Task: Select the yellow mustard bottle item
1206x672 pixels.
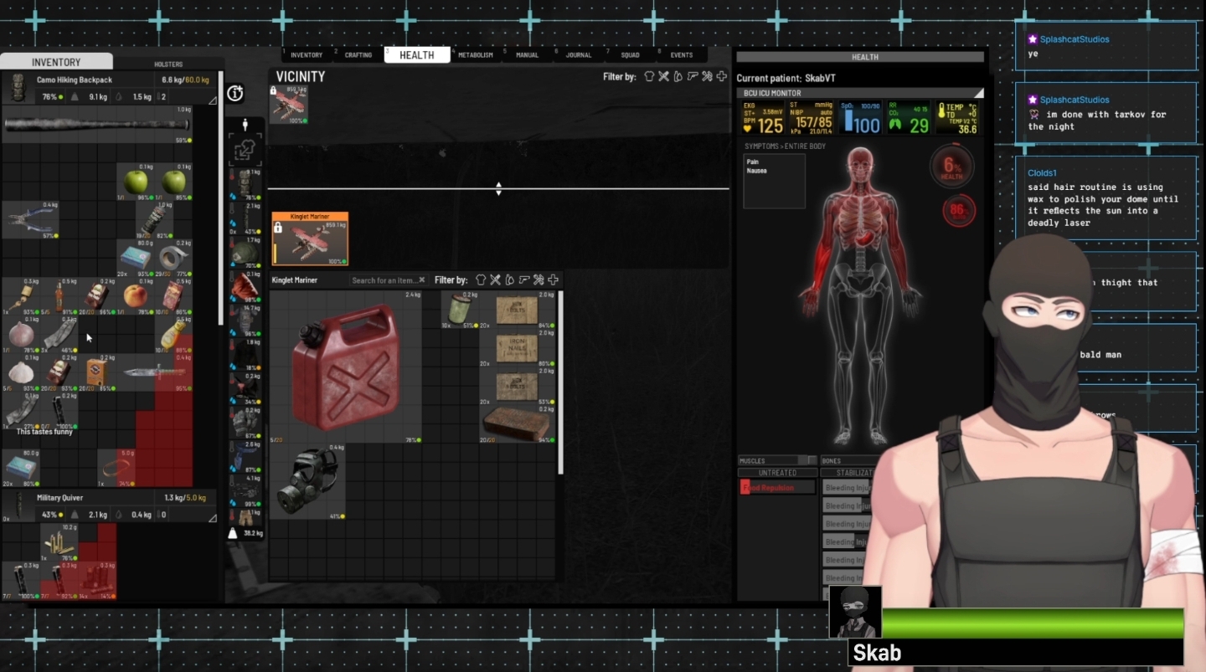Action: point(173,335)
